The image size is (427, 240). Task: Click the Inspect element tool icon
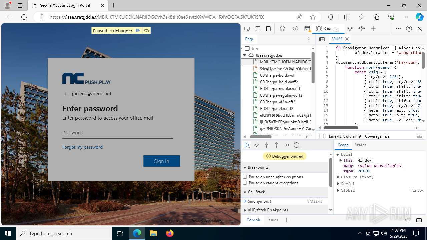pos(247,29)
